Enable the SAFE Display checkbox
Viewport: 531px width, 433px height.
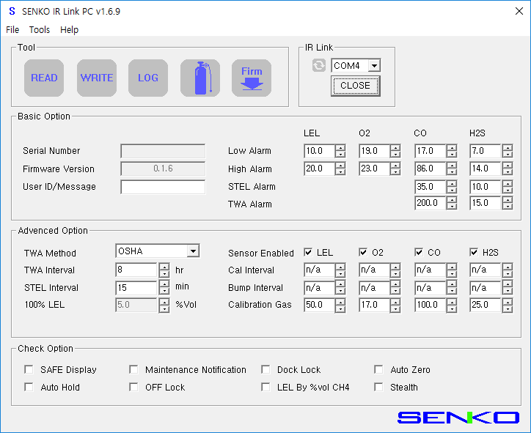coord(29,370)
